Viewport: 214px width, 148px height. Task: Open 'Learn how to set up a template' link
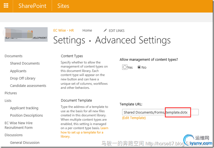82,132
